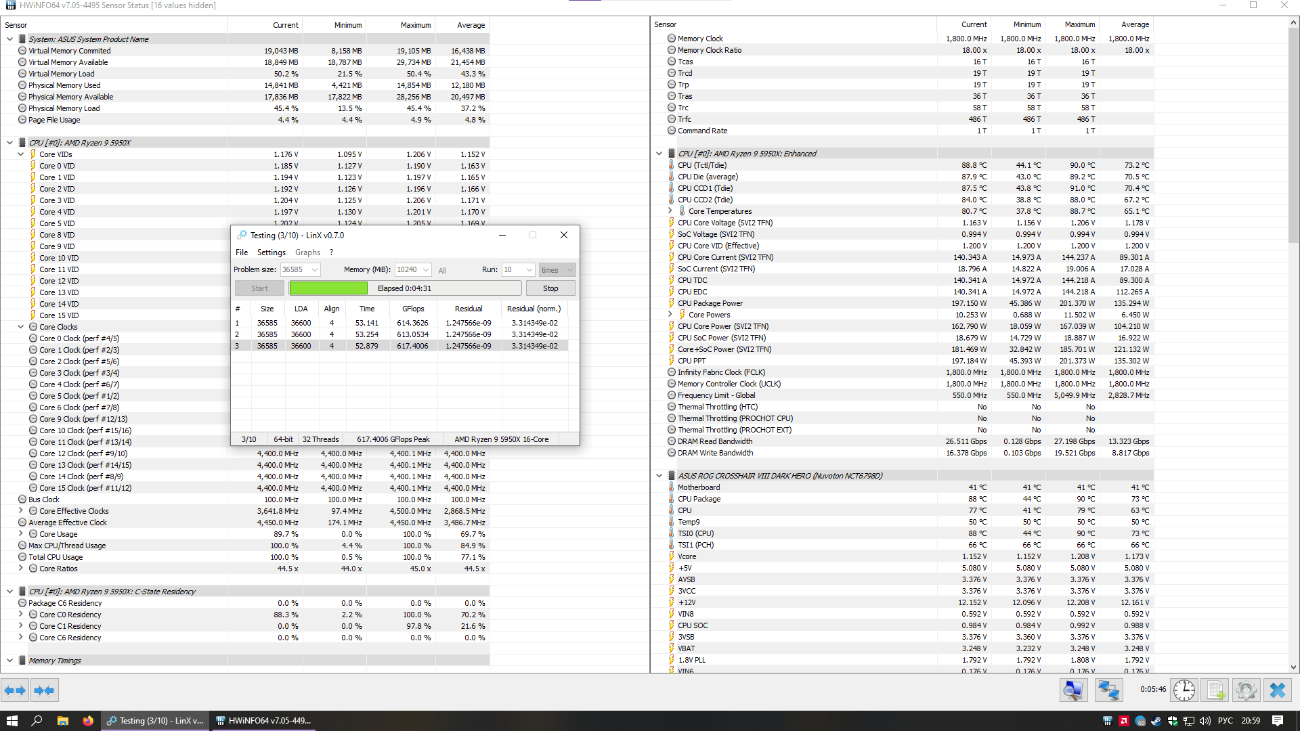Click the shrink columns arrows button
Image resolution: width=1300 pixels, height=731 pixels.
point(44,690)
